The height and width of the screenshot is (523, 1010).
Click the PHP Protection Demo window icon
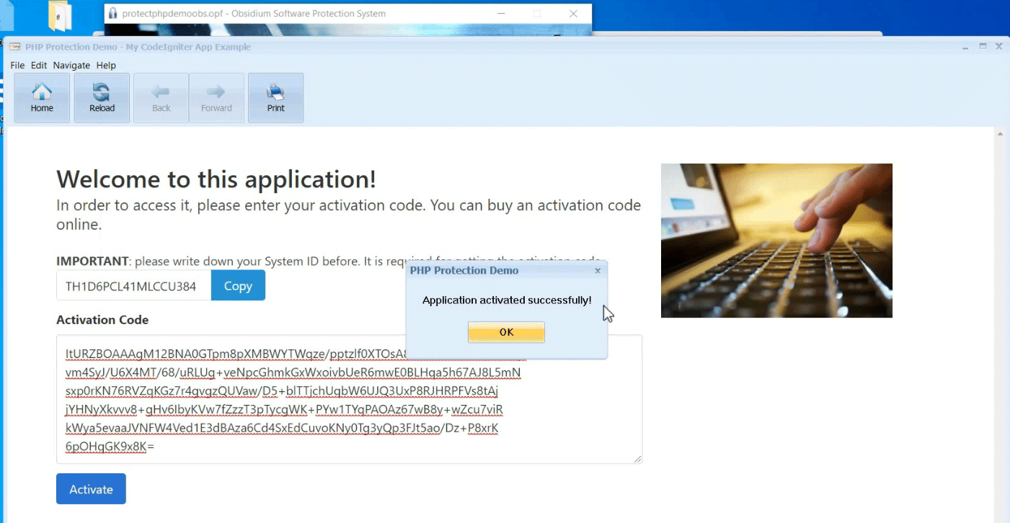(x=14, y=47)
